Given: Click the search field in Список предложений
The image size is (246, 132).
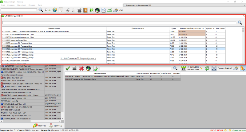Looking at the screenshot, I should pos(119,22).
